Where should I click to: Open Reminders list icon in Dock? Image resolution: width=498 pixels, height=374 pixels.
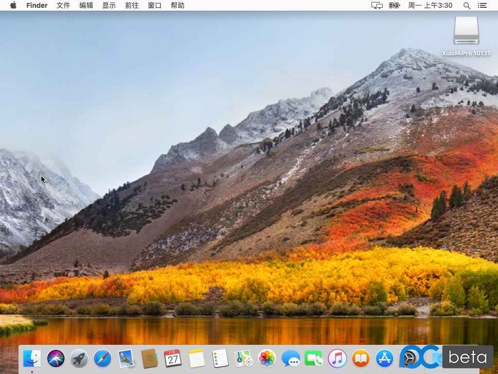click(220, 358)
